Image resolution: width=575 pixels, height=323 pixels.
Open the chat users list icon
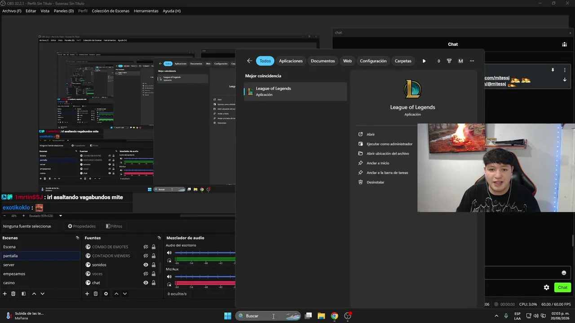click(564, 44)
